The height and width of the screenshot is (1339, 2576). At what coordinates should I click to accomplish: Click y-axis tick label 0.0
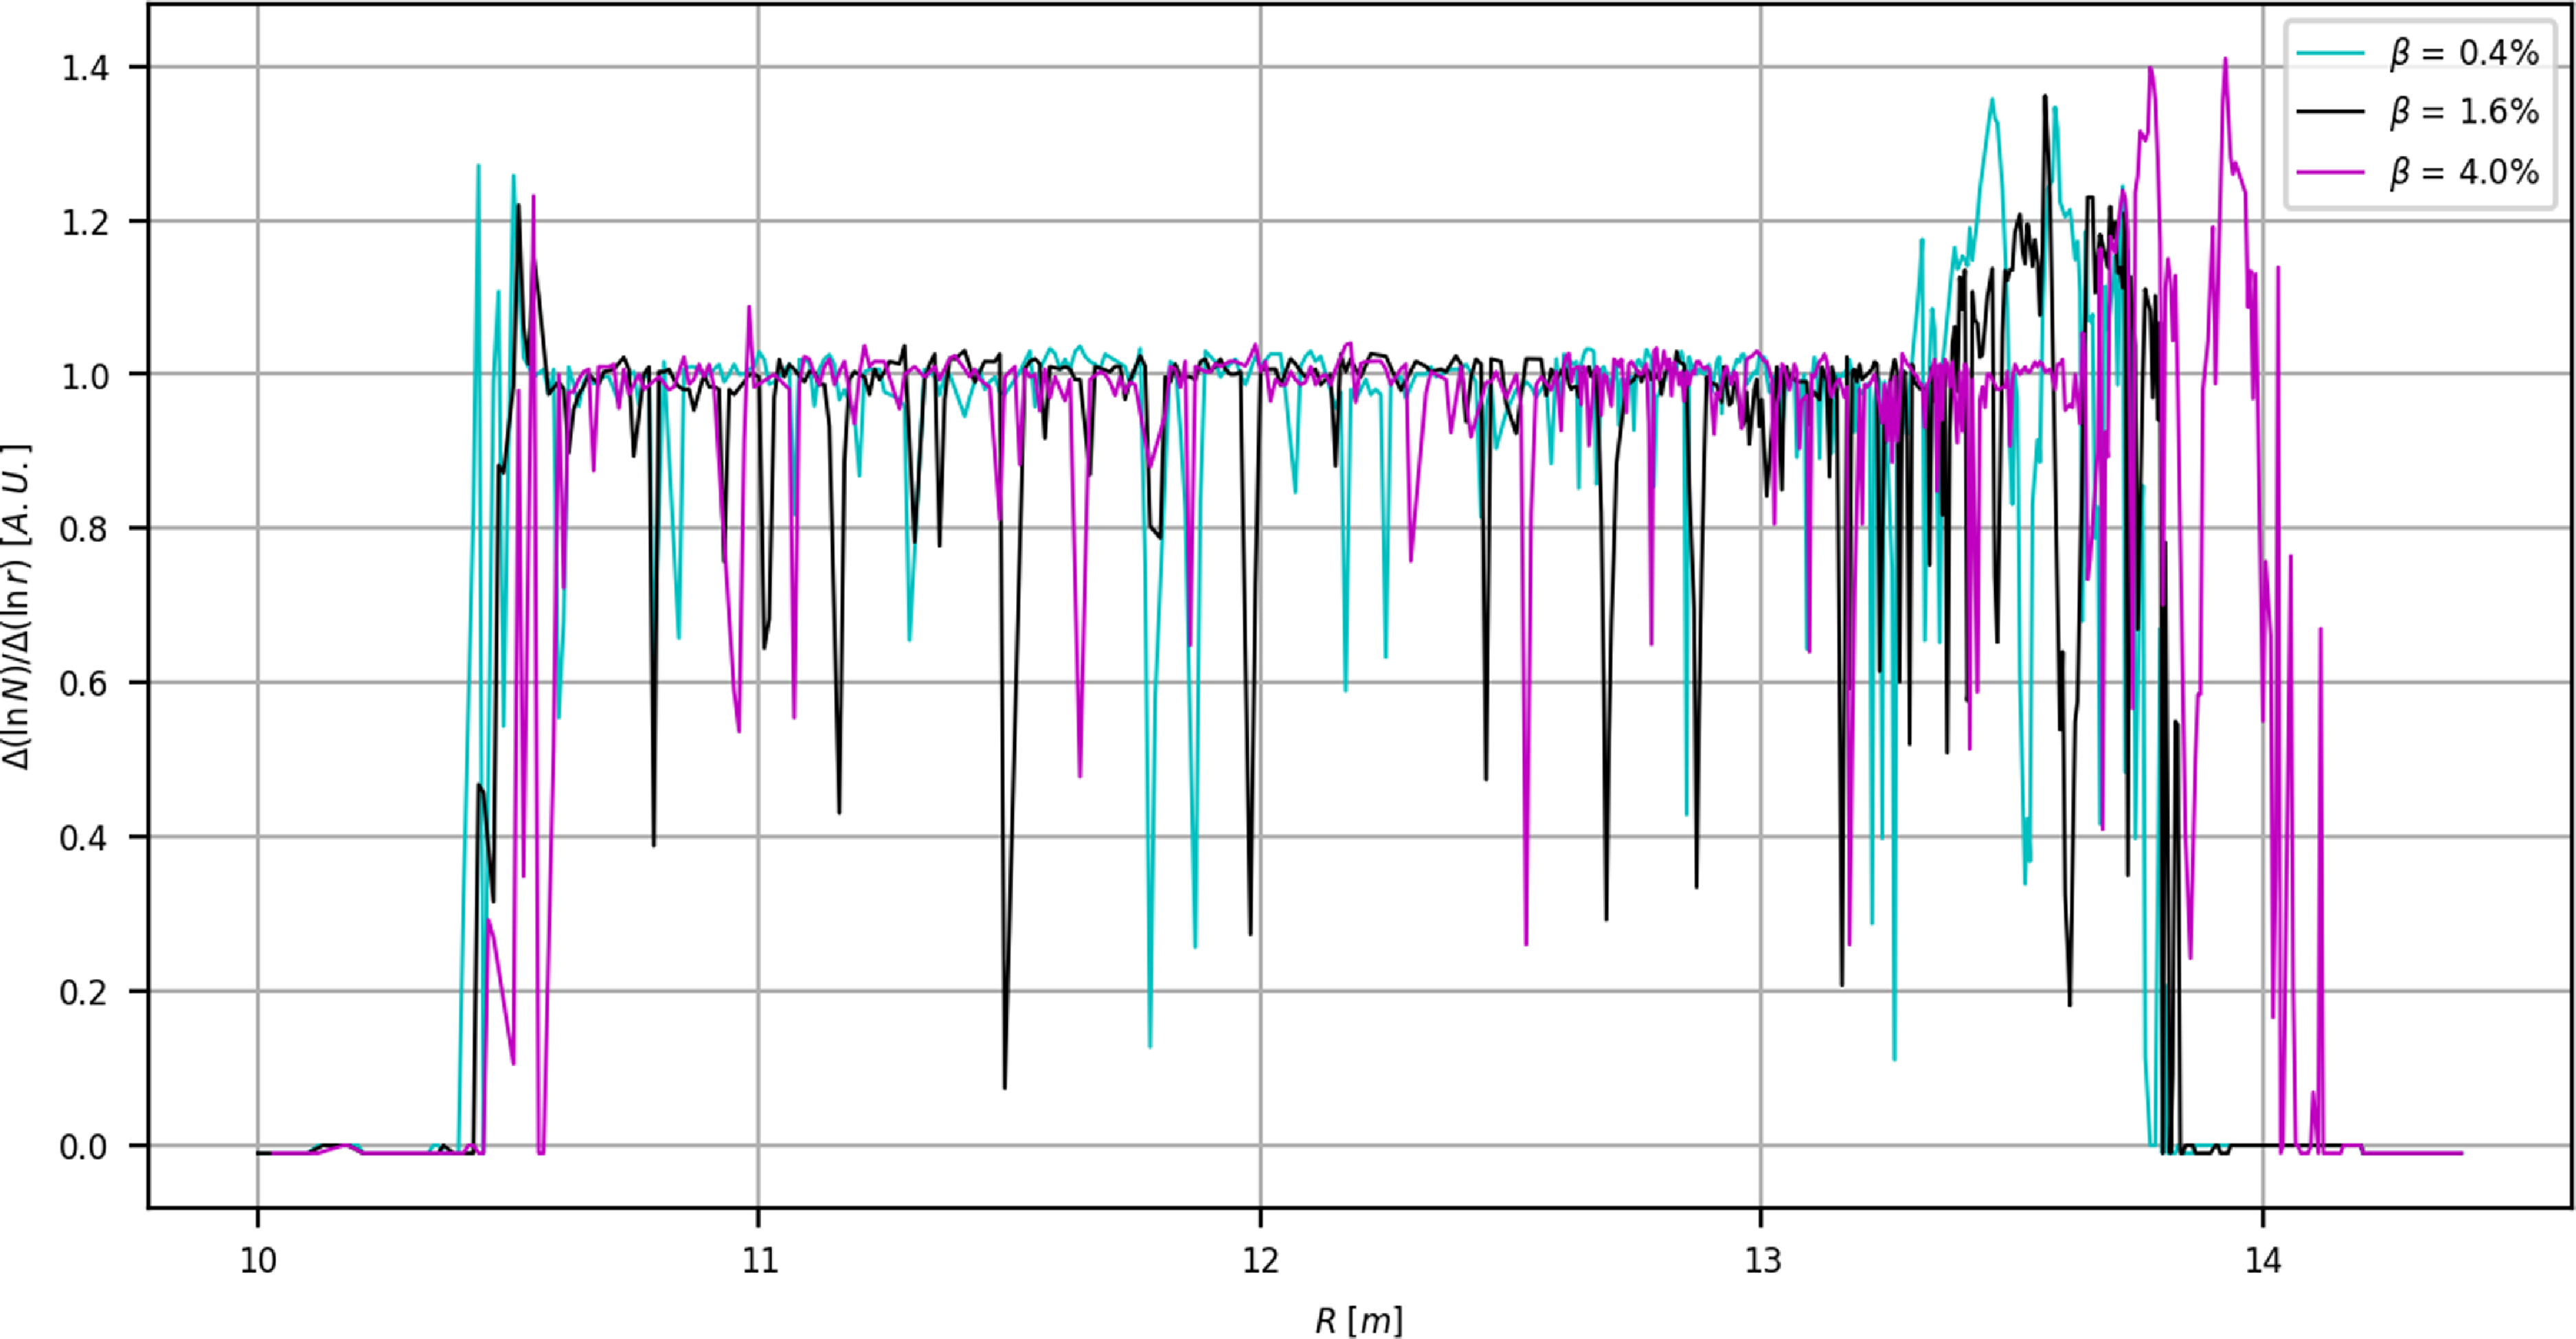pos(85,1147)
